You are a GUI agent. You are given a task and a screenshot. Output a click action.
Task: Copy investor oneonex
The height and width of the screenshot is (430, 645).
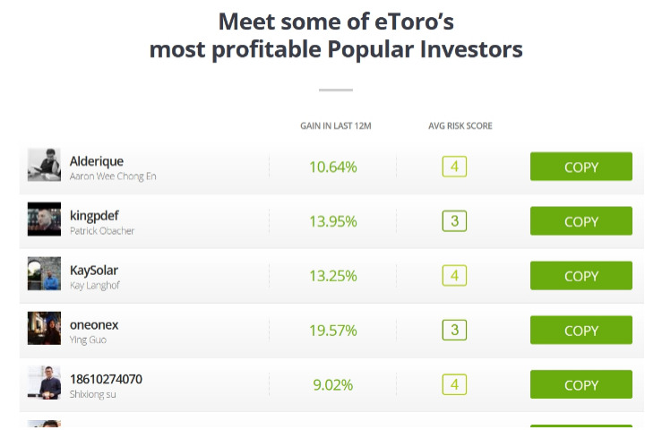tap(580, 330)
